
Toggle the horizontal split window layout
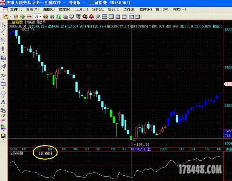[x=105, y=16]
